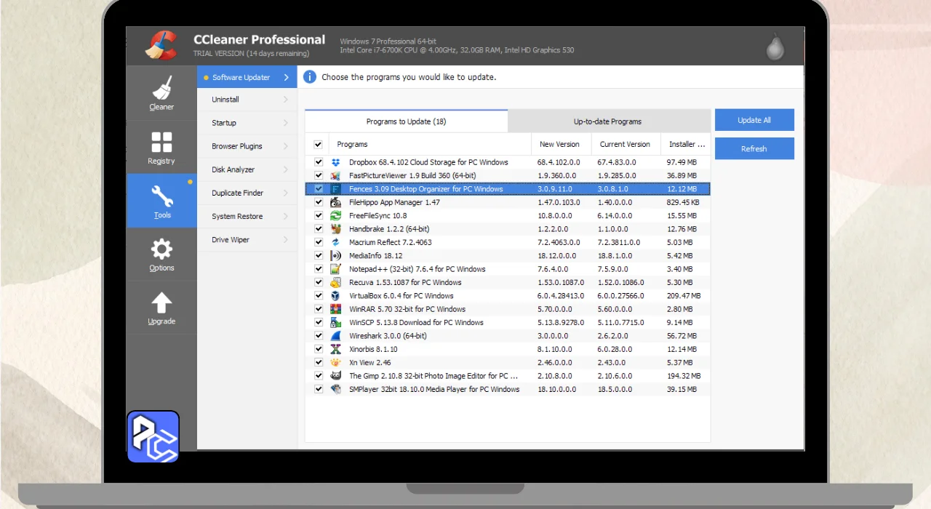Expand the Drive Wiper chevron
The width and height of the screenshot is (931, 509).
[286, 240]
